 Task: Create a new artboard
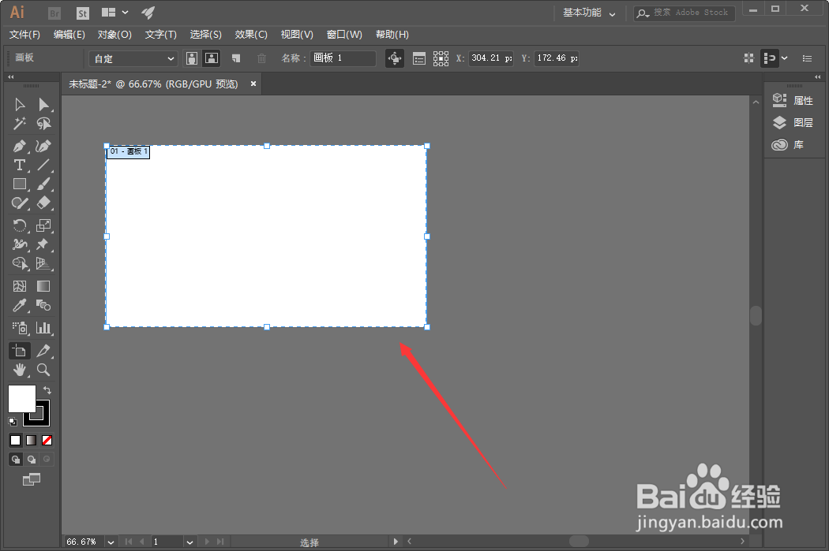pos(236,58)
